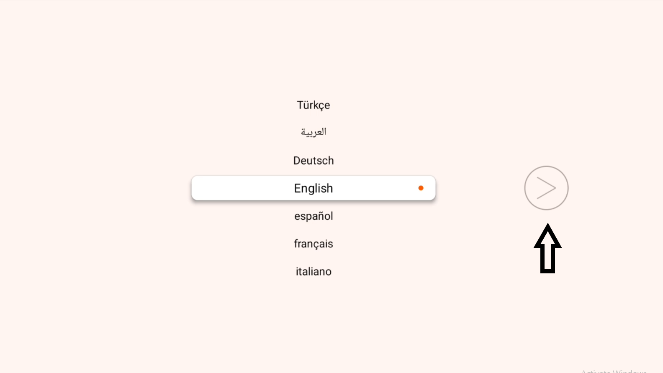Pick español as the language
The image size is (663, 373).
point(314,216)
